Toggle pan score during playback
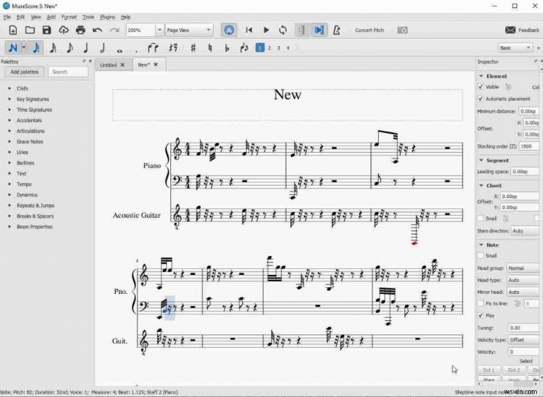This screenshot has height=397, width=543. (x=319, y=30)
